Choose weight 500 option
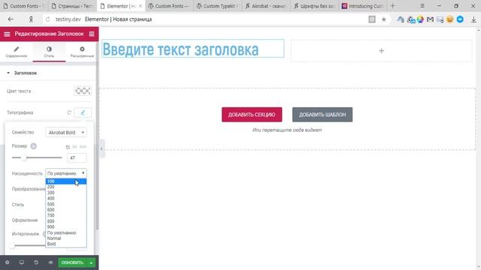Screen dimensions: 481x270 click(x=66, y=204)
